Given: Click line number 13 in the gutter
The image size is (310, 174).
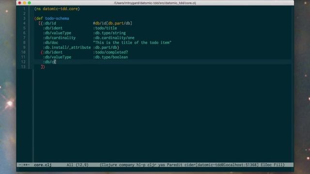Looking at the screenshot, I should 23,67.
